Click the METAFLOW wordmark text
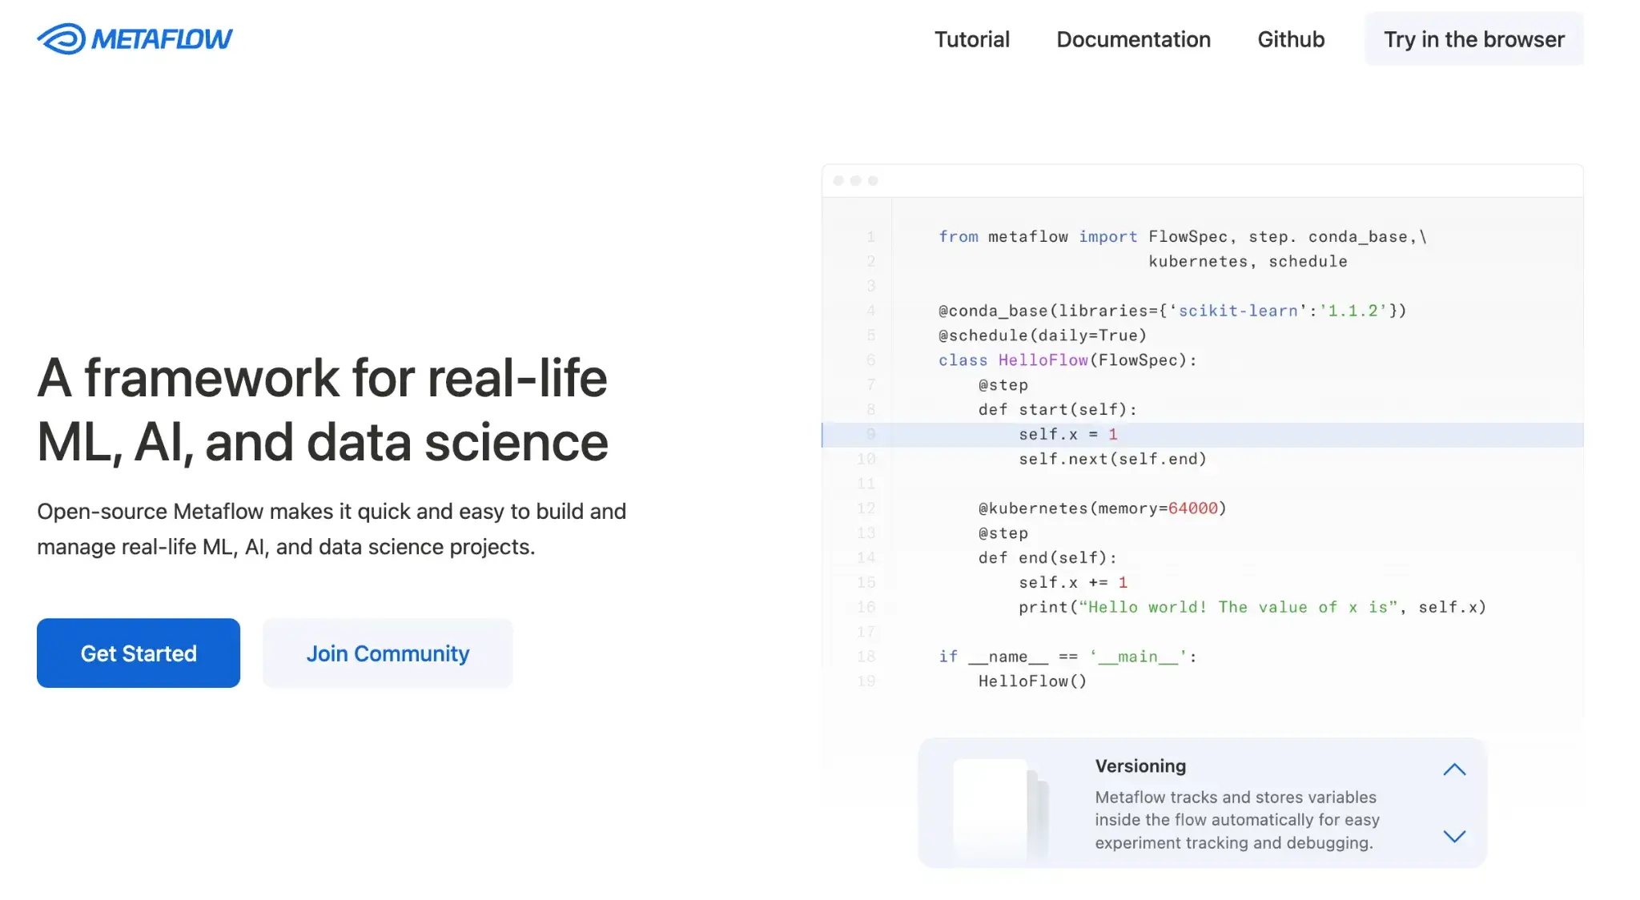This screenshot has width=1640, height=900. tap(162, 38)
